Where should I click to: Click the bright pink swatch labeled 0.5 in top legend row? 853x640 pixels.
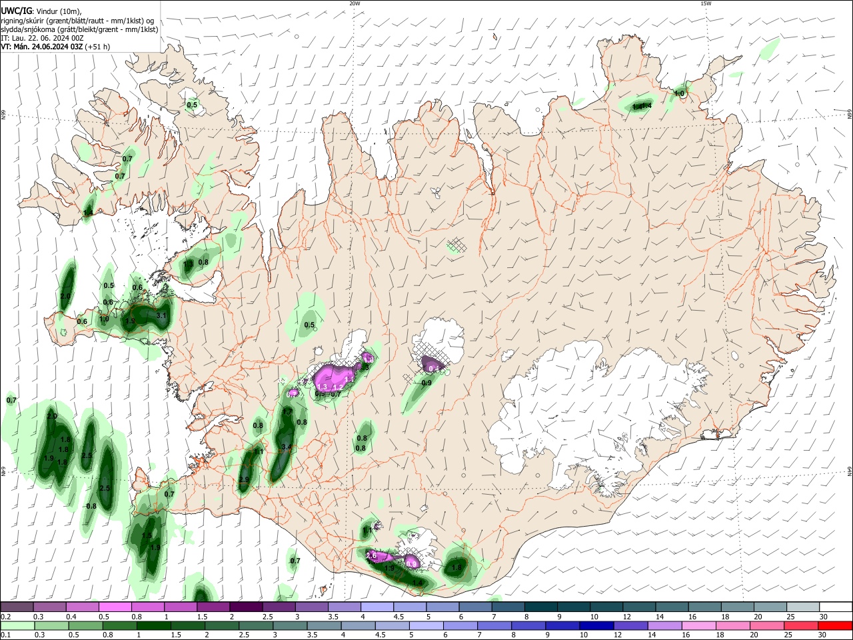[115, 607]
